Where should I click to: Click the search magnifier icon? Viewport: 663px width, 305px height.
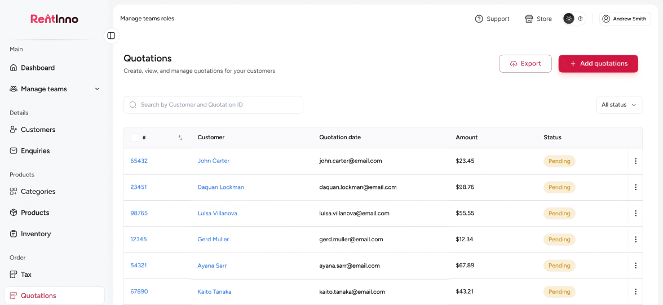tap(133, 104)
